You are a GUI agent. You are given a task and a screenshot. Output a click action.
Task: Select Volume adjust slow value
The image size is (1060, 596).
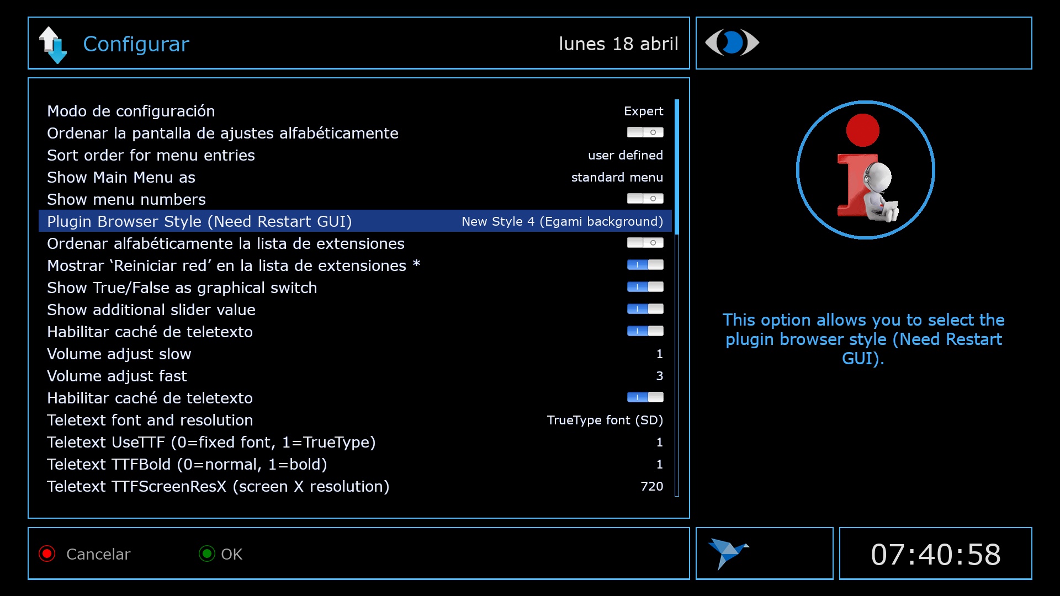(x=659, y=354)
